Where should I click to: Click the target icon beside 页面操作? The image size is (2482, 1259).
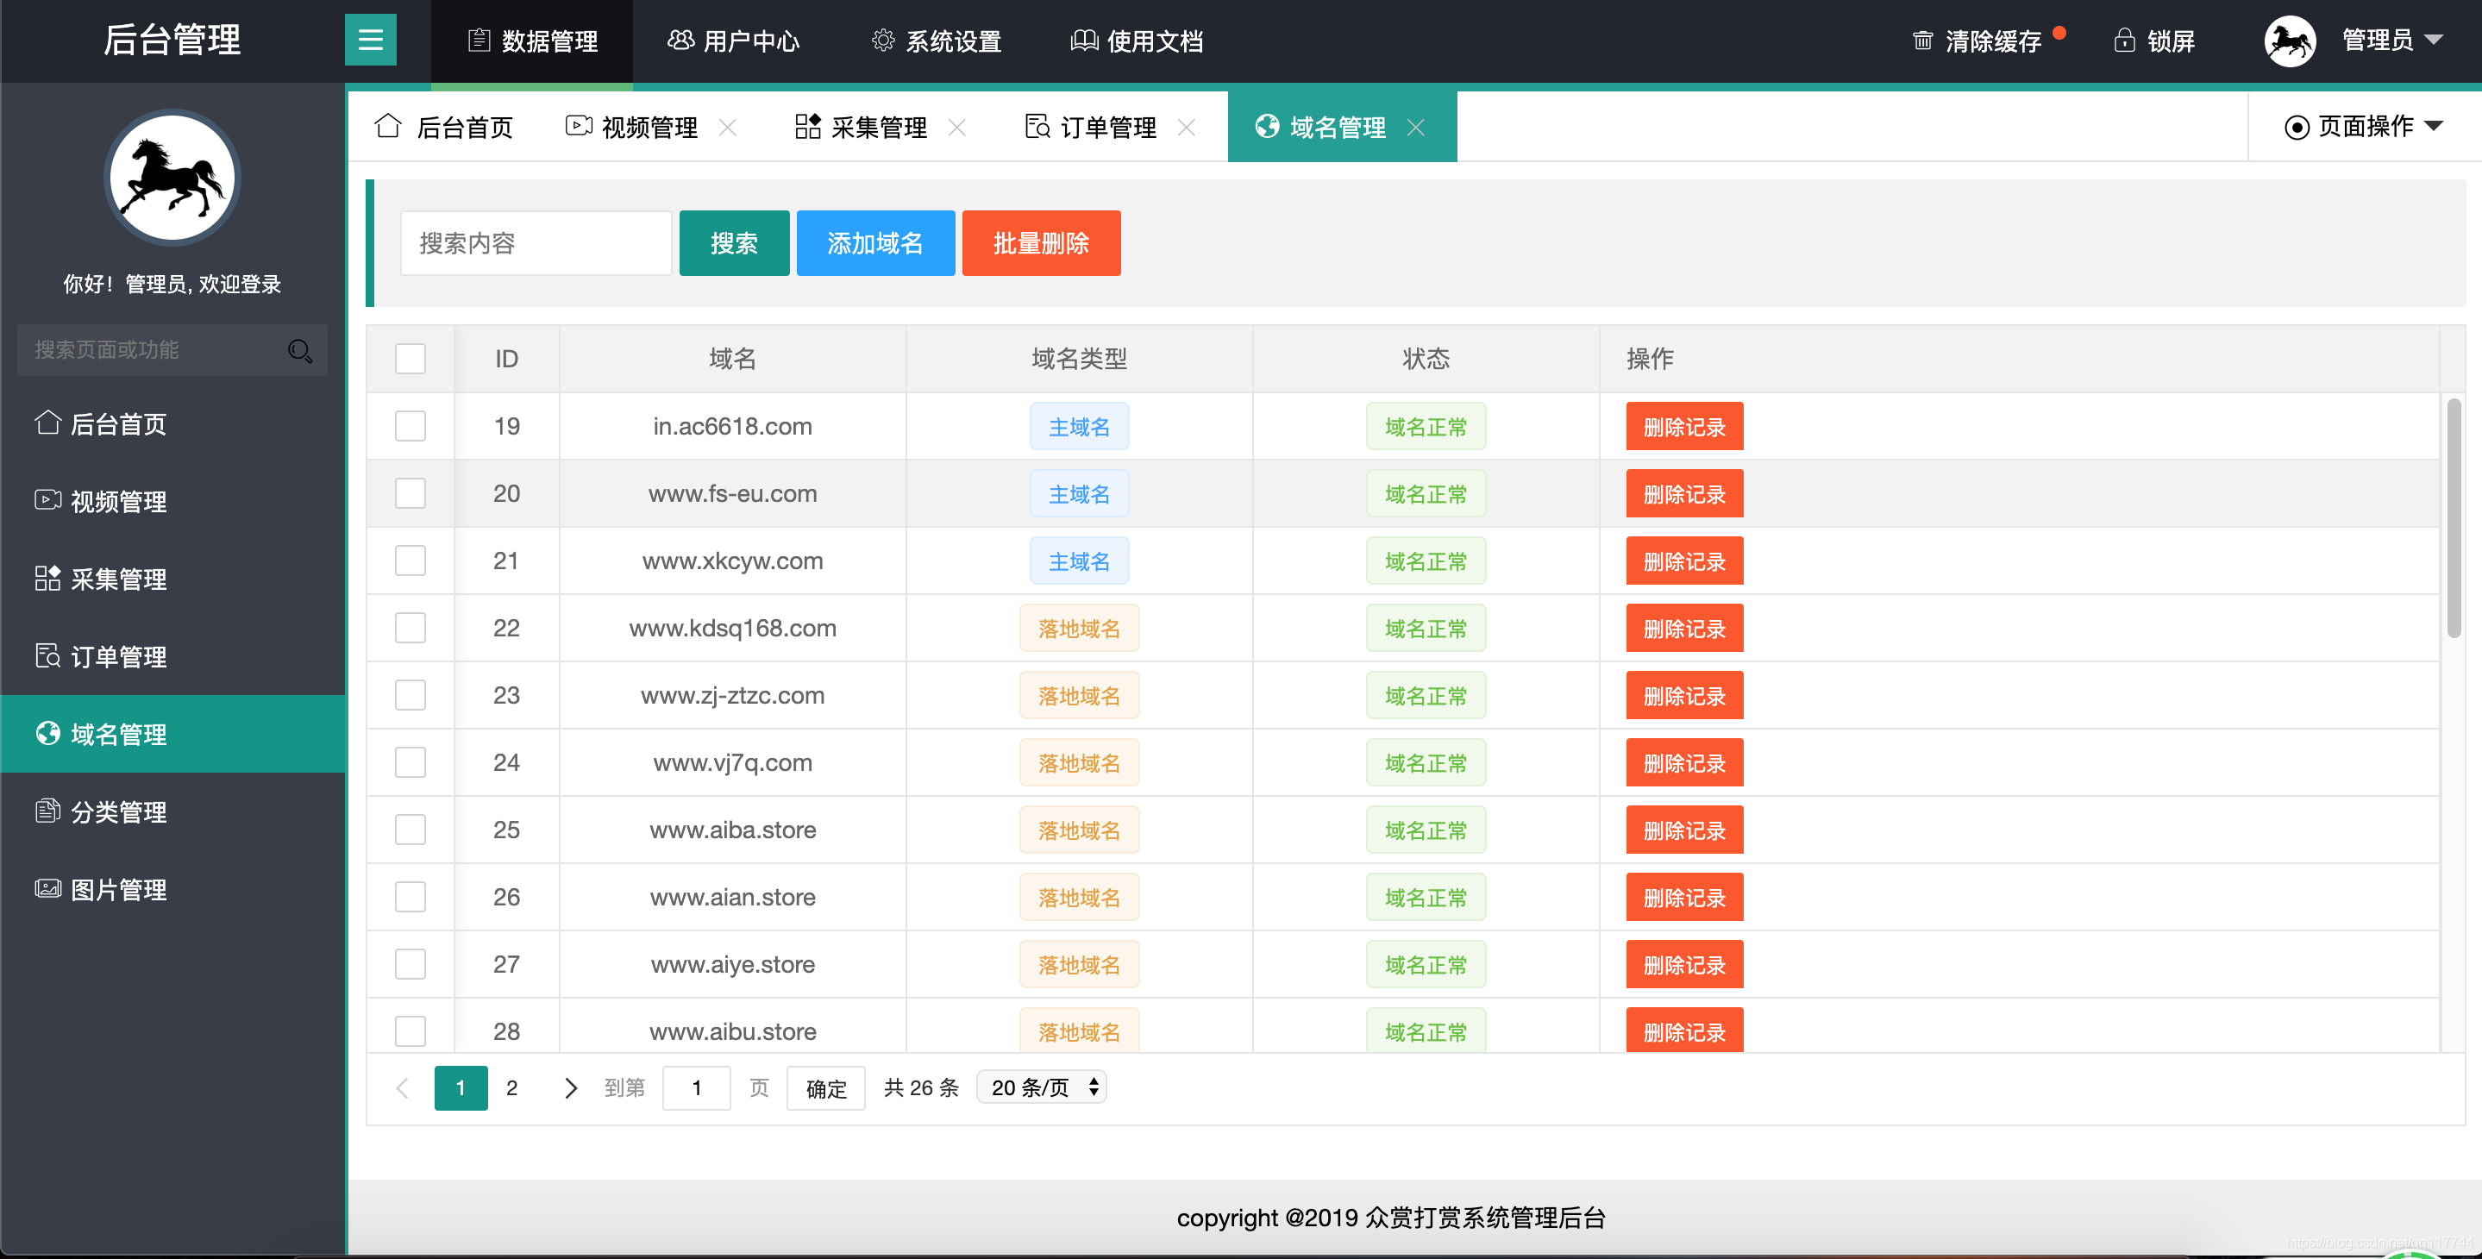(x=2296, y=127)
